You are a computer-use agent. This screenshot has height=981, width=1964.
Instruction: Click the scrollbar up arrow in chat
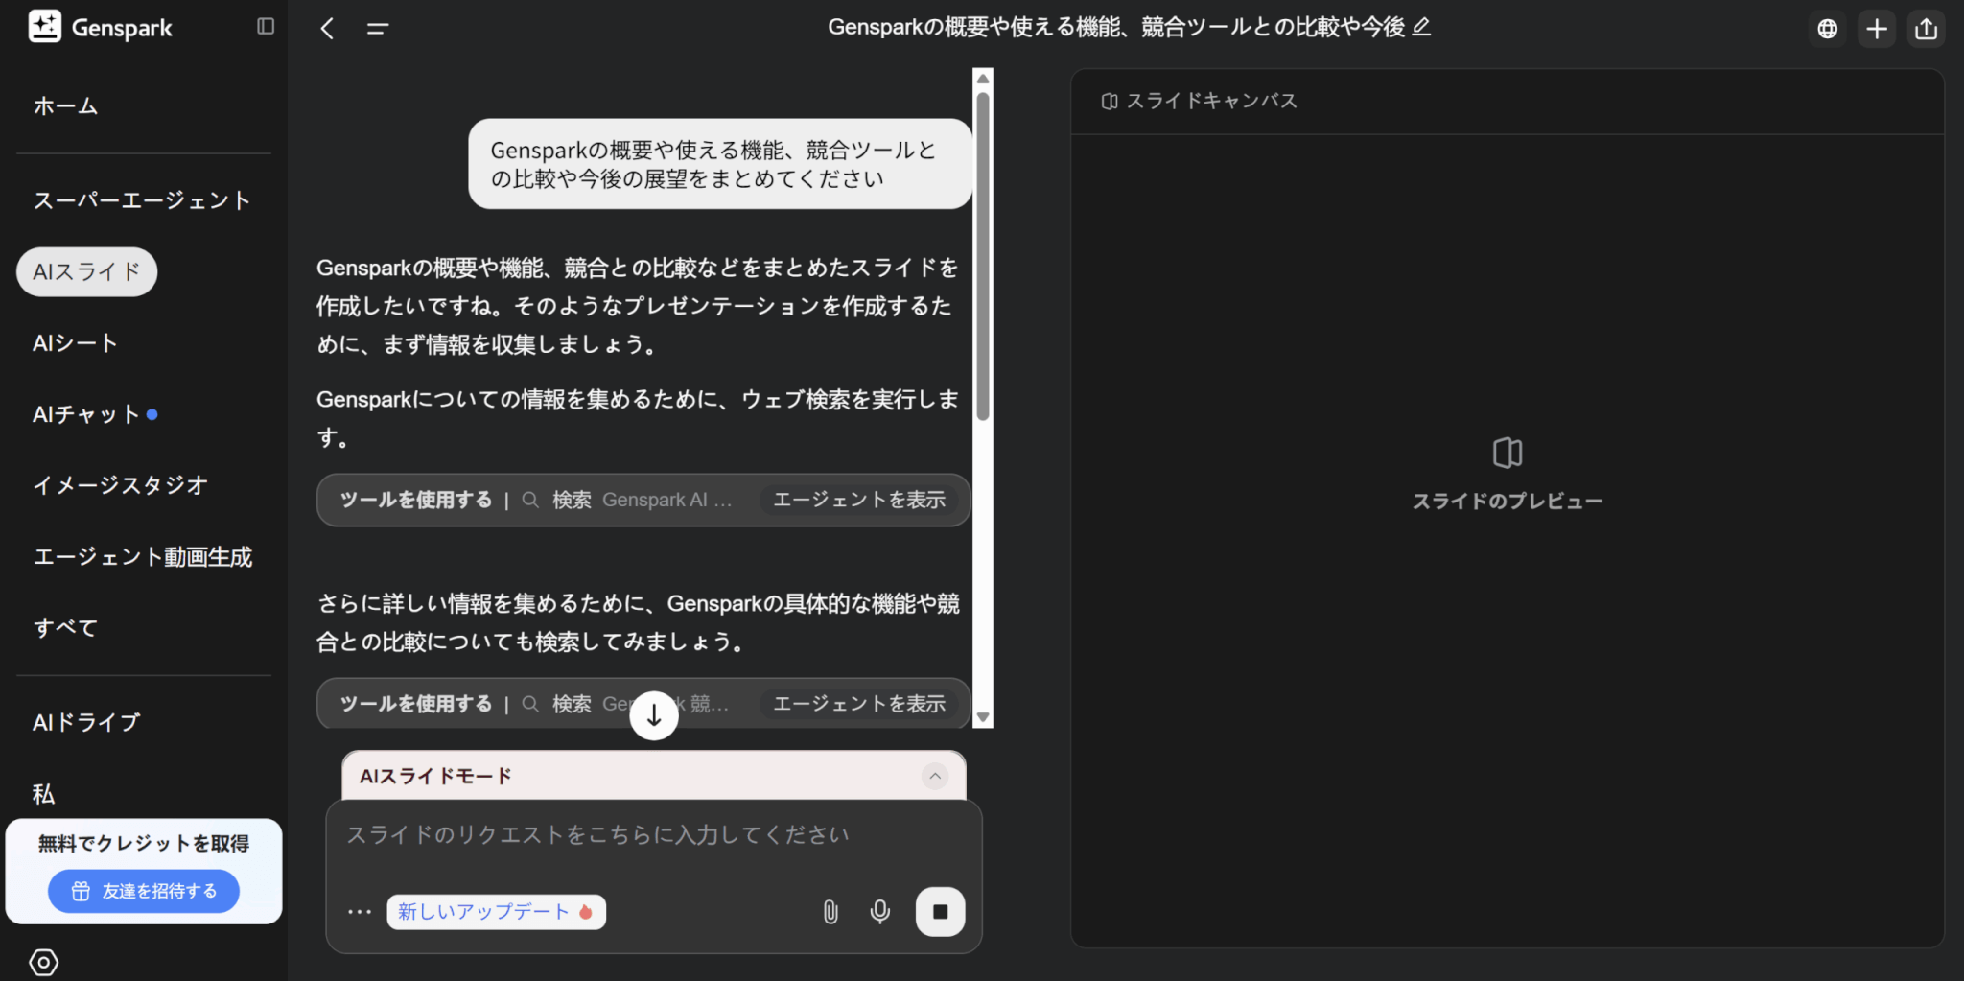(x=982, y=79)
